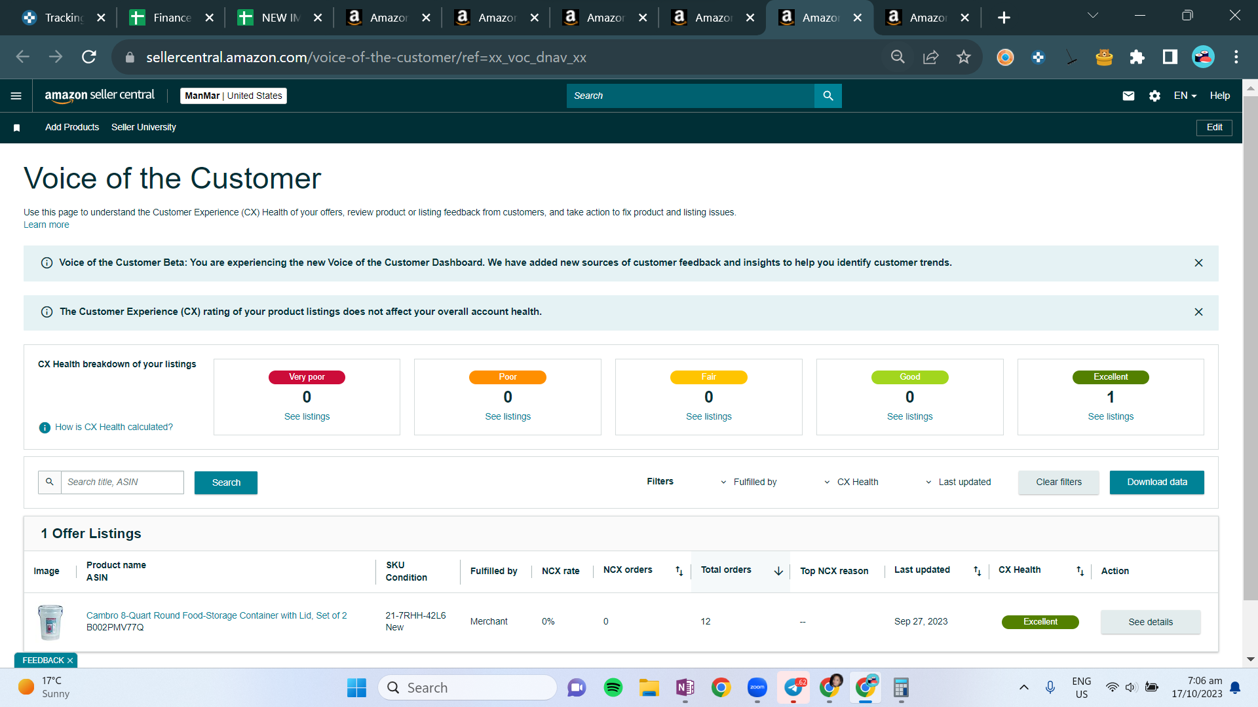Click See details for the Cambro listing
Image resolution: width=1258 pixels, height=707 pixels.
click(x=1151, y=622)
